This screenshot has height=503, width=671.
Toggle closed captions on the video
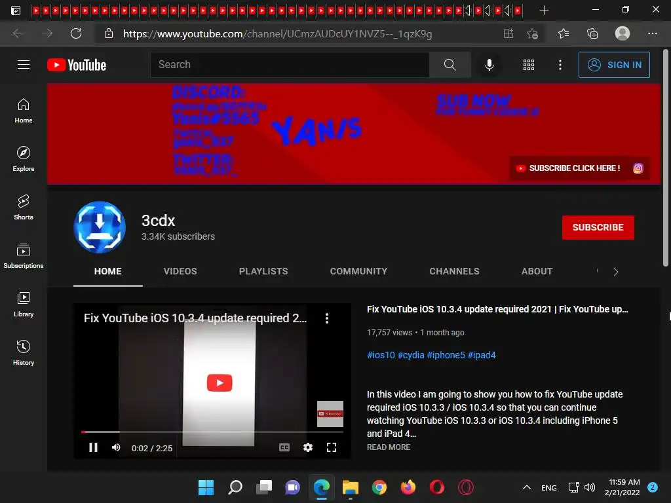pos(284,447)
